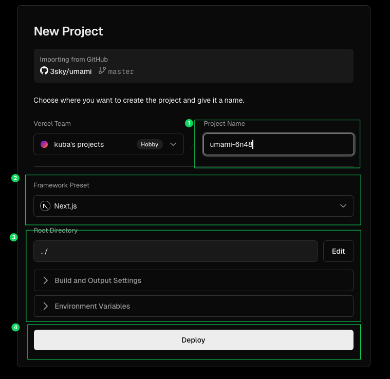Viewport: 390px width, 379px height.
Task: Click the GitHub logo beside 3sky/umami
Action: [x=44, y=70]
